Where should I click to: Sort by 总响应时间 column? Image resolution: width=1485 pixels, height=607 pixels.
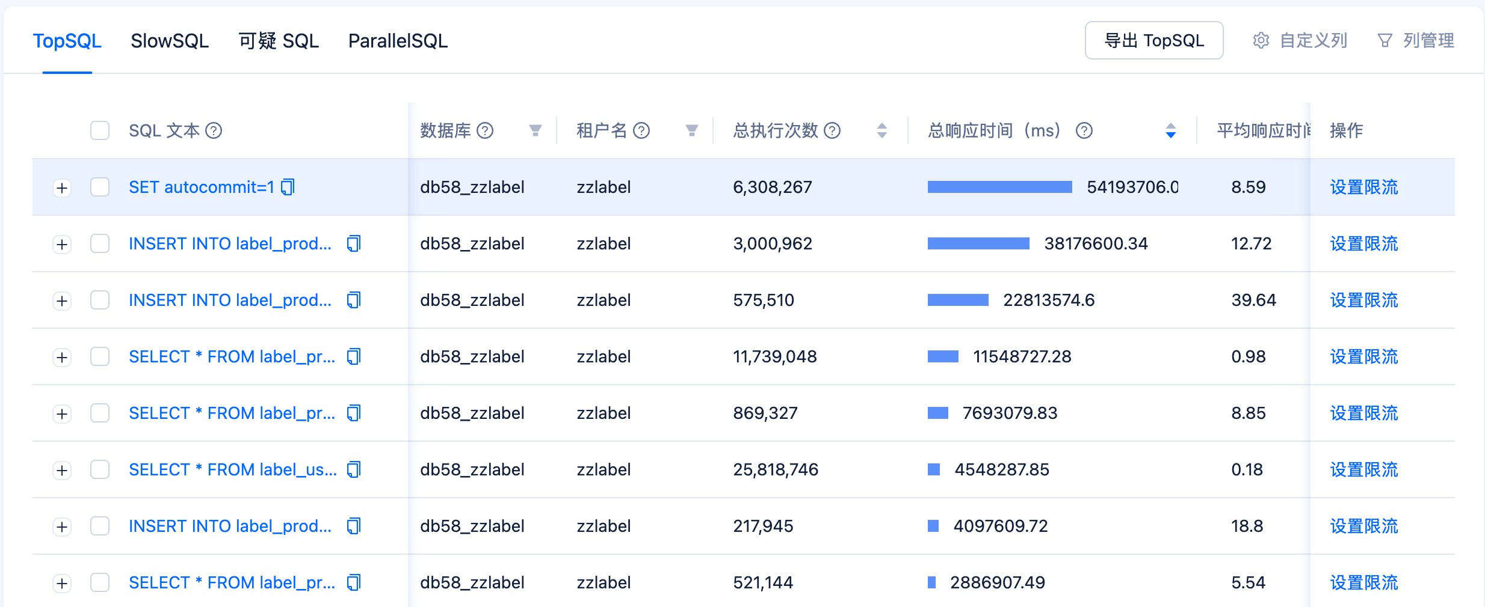point(1171,130)
